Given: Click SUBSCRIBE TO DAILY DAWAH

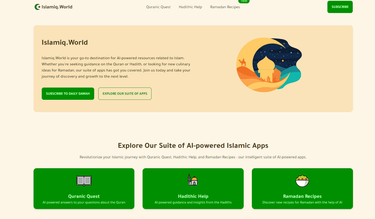Looking at the screenshot, I should pyautogui.click(x=68, y=94).
